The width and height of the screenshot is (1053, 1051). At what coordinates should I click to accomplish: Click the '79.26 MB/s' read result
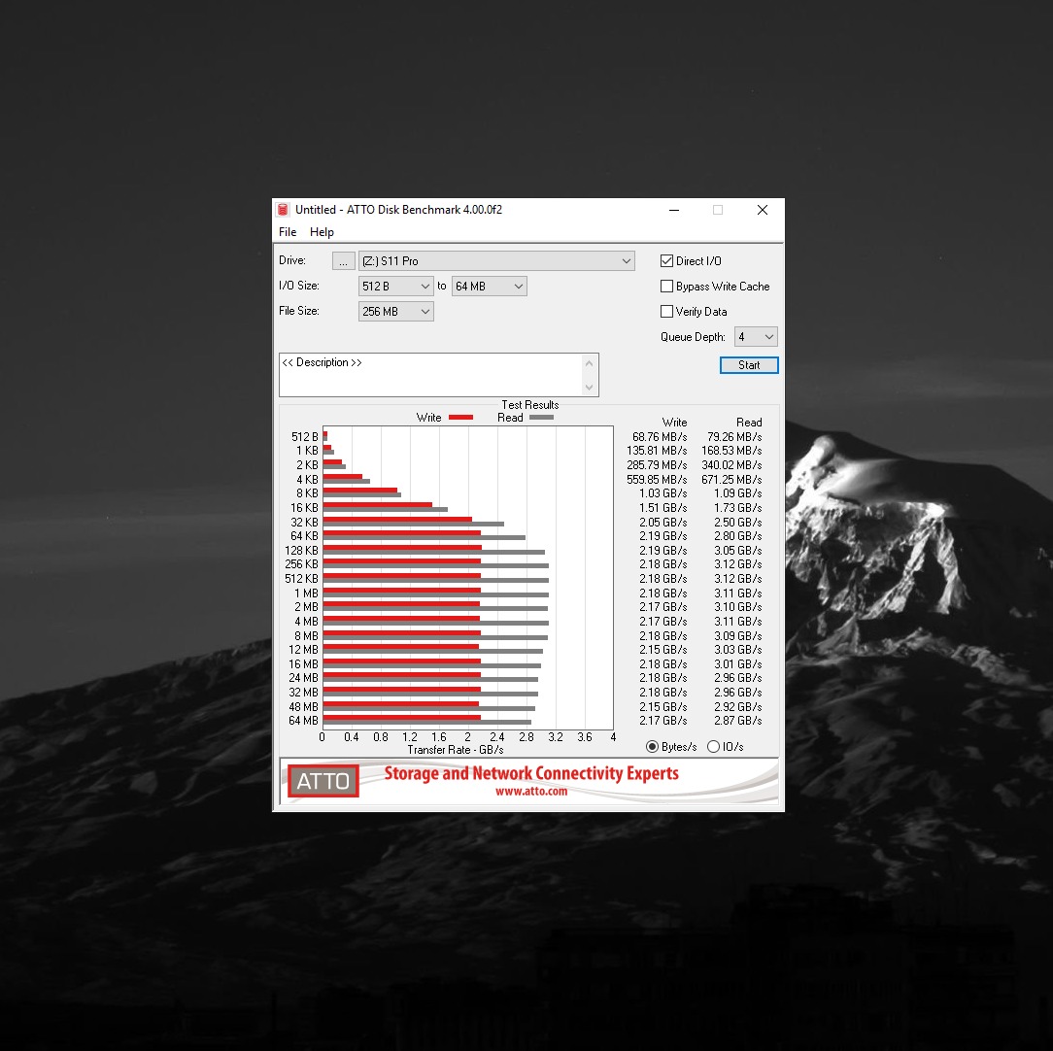(x=734, y=436)
